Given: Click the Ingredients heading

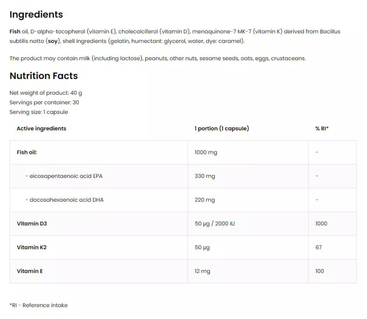Looking at the screenshot, I should pos(36,15).
